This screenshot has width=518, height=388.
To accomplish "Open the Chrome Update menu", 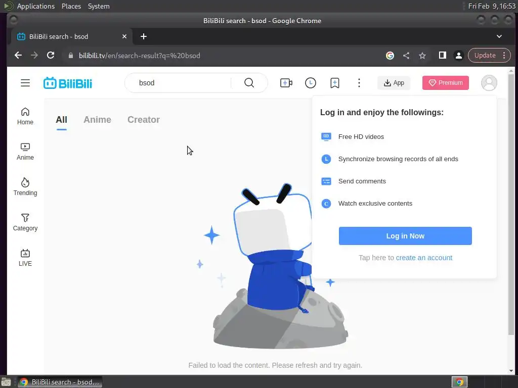I will click(x=489, y=56).
